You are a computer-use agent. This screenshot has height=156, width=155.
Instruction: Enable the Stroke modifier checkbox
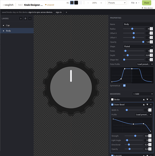tap(112, 100)
